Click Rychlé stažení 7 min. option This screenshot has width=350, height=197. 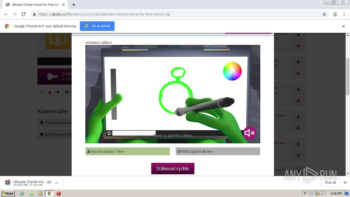(128, 151)
